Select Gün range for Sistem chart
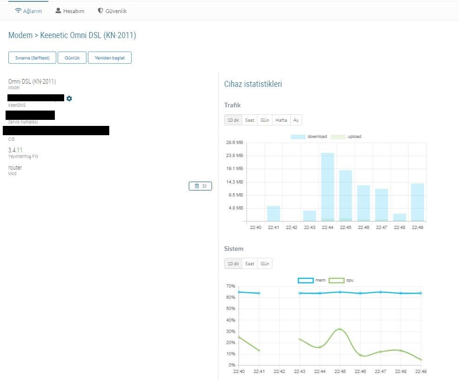 265,263
